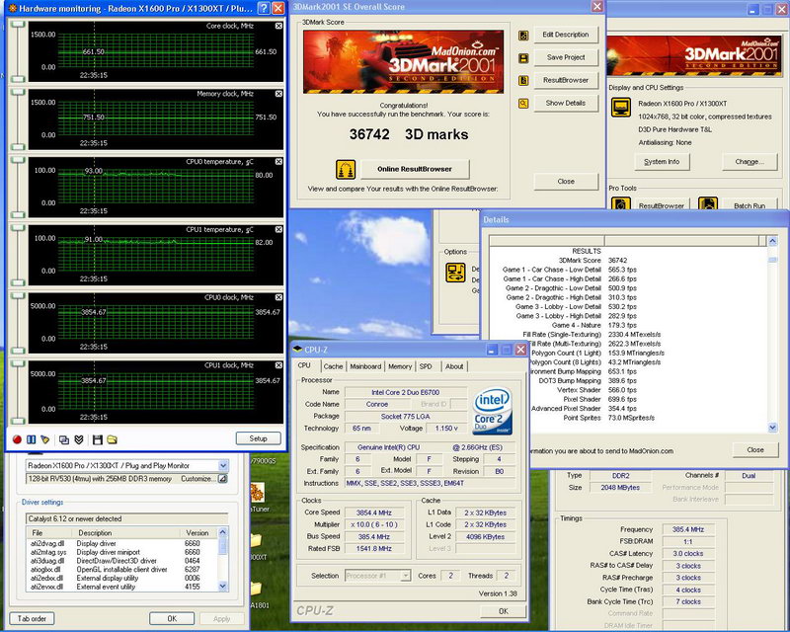Click the 'Intel Core 2 Duo E6700' Name field
Image resolution: width=790 pixels, height=632 pixels.
click(406, 392)
